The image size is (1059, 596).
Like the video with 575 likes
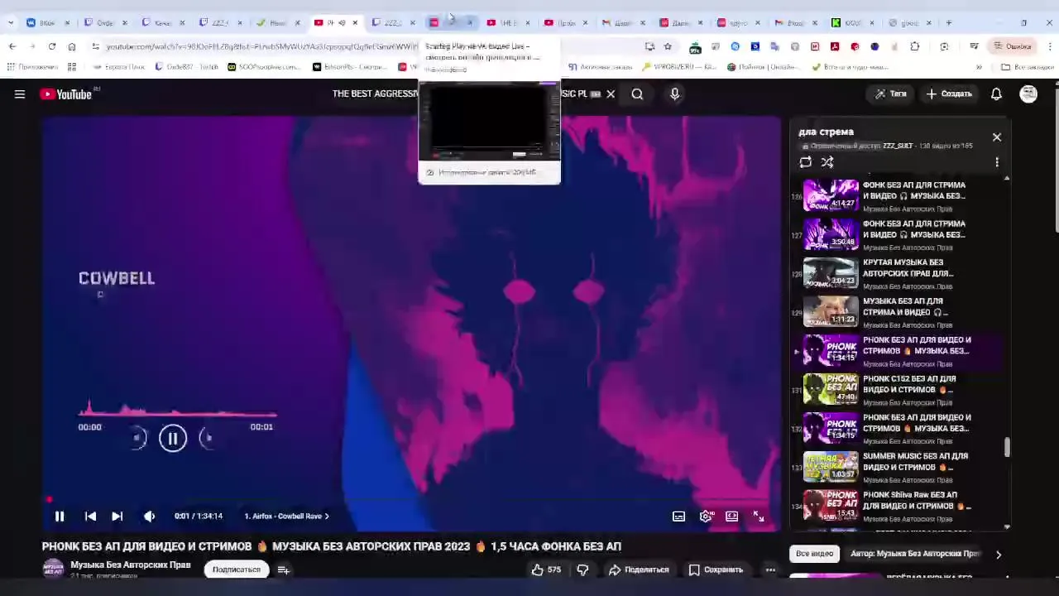click(546, 570)
